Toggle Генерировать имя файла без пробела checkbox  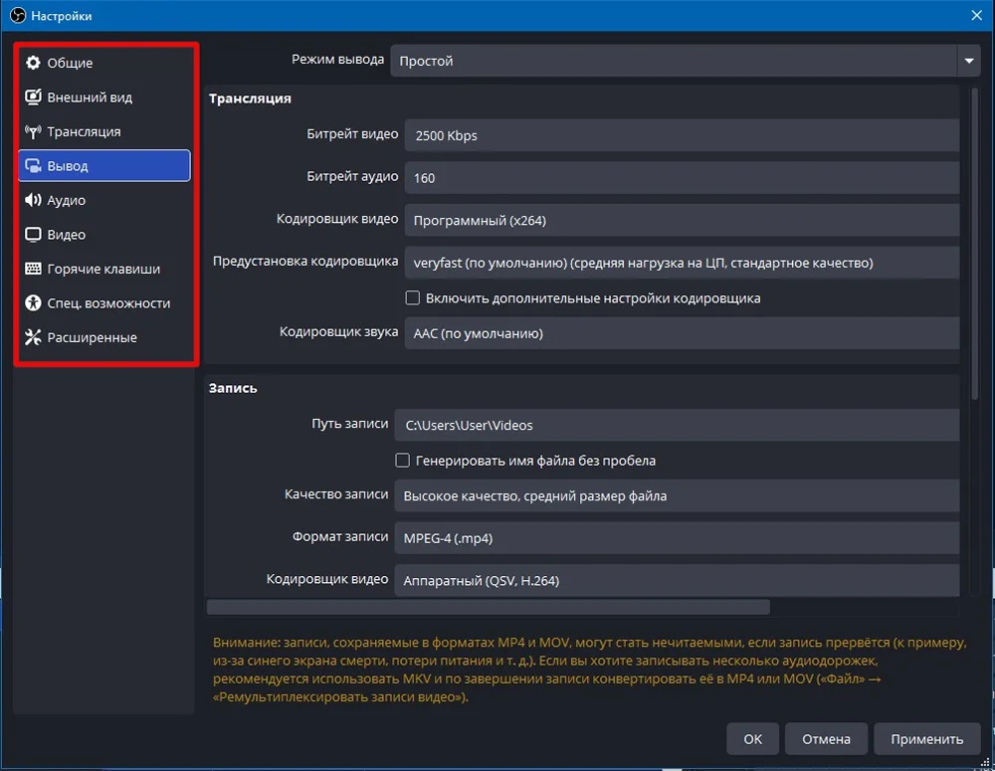click(403, 461)
